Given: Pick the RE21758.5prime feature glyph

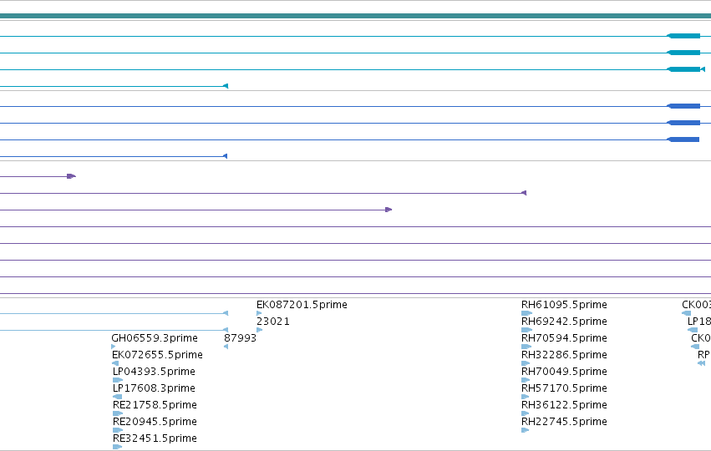Looking at the screenshot, I should [x=118, y=413].
